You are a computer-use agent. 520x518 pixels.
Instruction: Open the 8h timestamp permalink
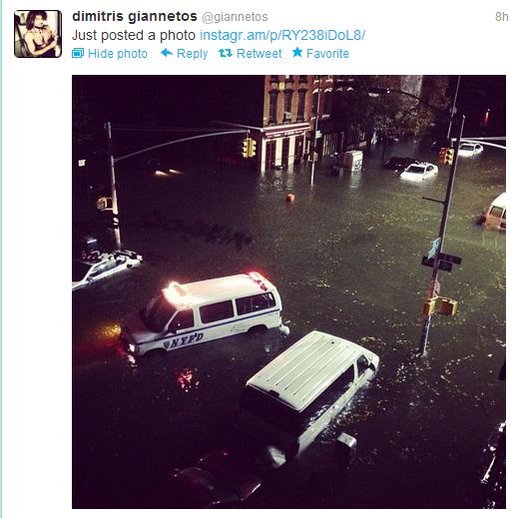(502, 17)
